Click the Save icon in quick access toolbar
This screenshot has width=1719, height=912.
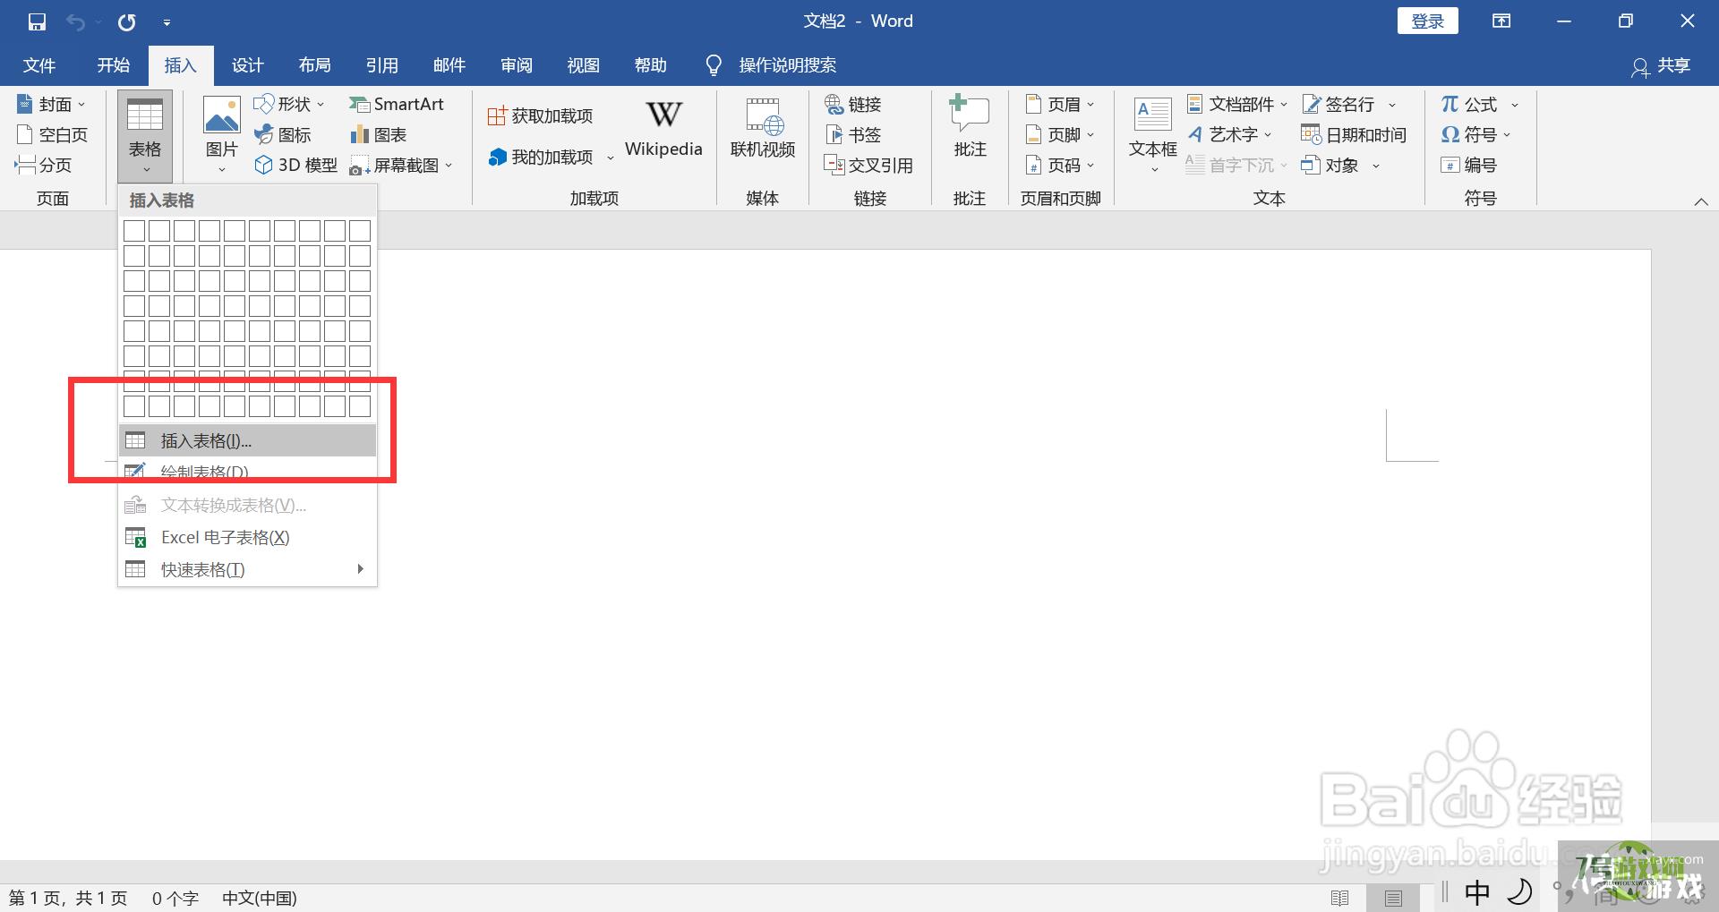click(x=37, y=21)
